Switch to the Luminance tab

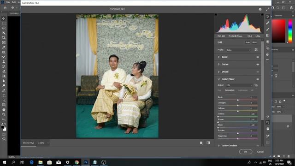243,90
